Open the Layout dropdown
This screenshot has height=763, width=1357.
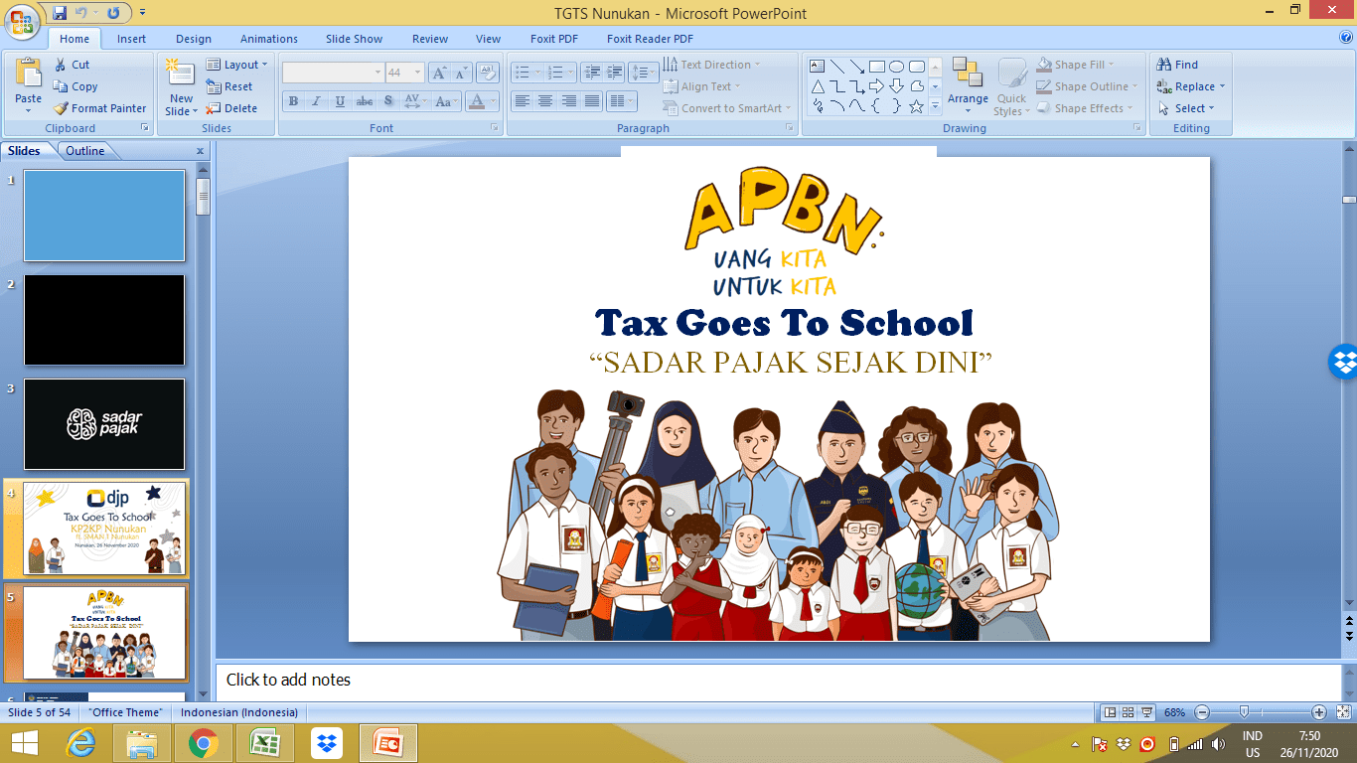(x=239, y=65)
